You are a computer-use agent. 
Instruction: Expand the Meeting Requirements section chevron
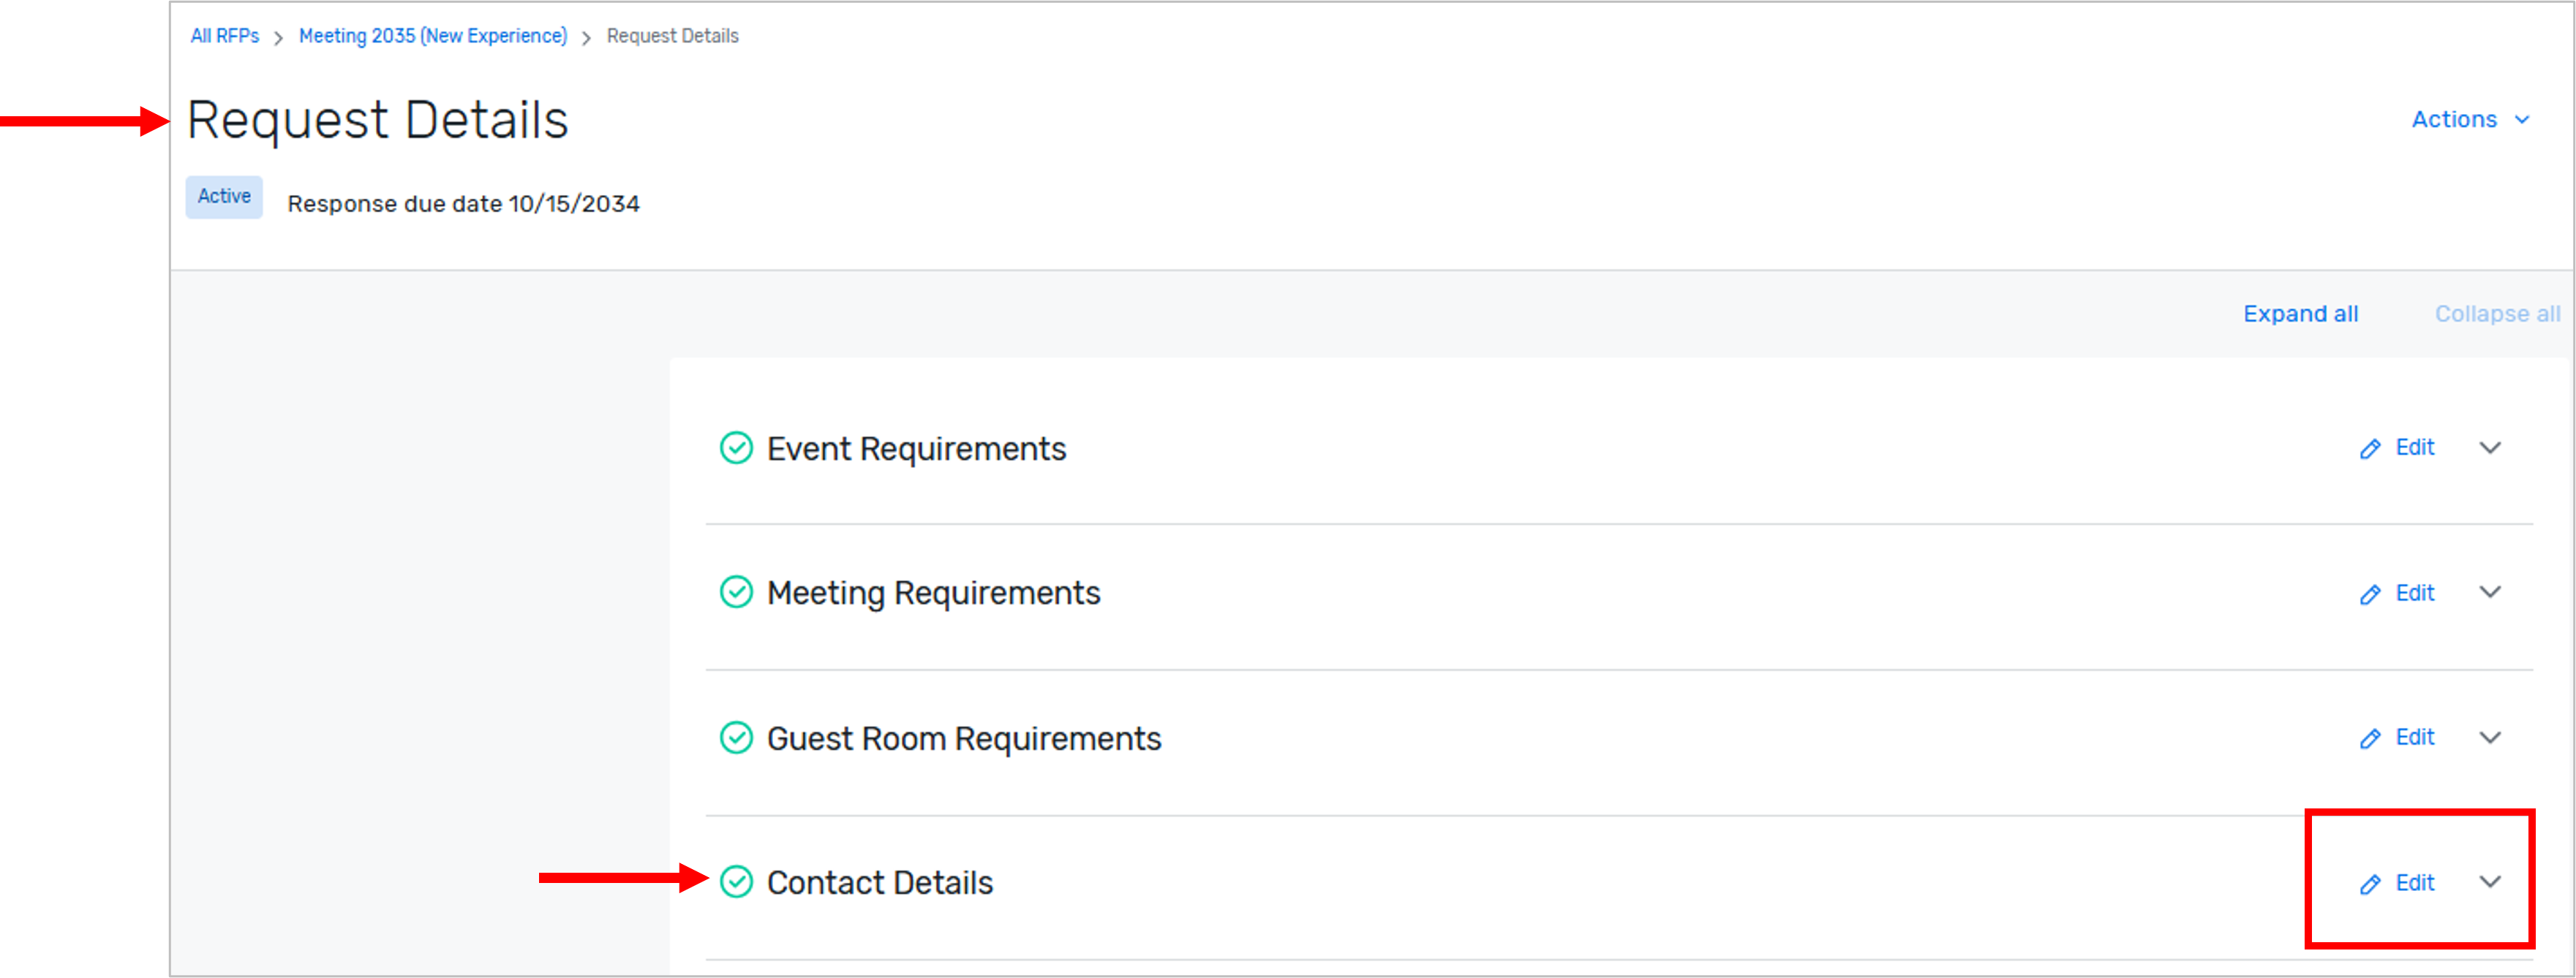(2491, 592)
